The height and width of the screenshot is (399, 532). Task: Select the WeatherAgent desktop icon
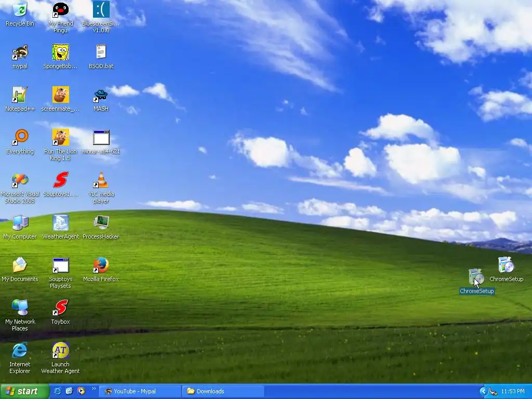pyautogui.click(x=60, y=227)
